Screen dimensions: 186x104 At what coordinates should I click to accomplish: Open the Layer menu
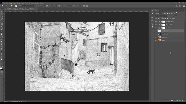[x=15, y=3]
